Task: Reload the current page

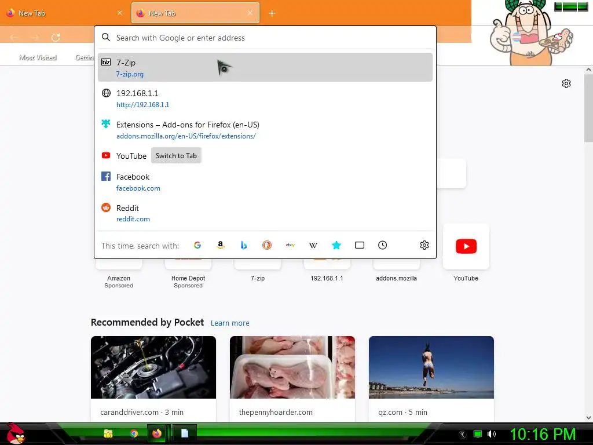Action: (56, 38)
